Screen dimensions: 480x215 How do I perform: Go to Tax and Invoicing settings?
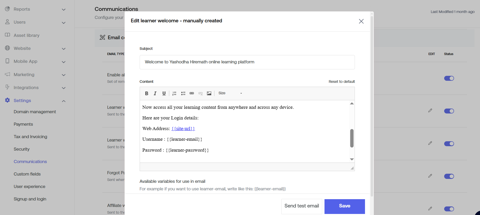pos(30,137)
